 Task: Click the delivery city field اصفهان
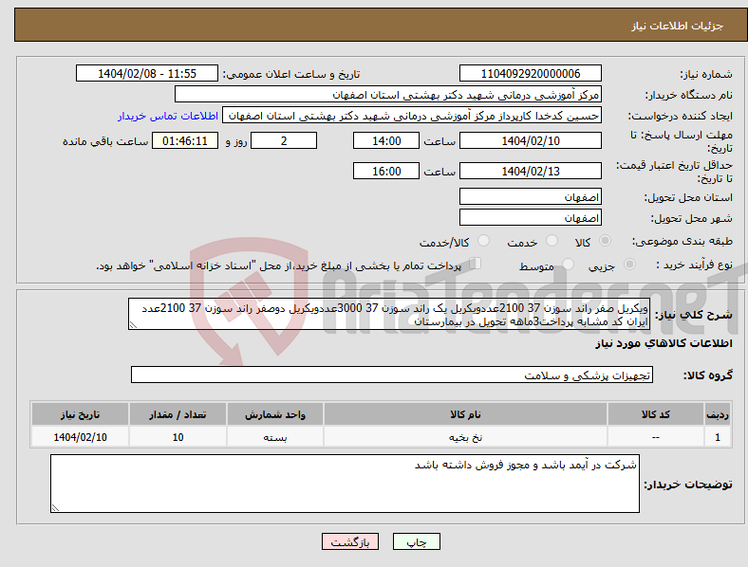pyautogui.click(x=530, y=217)
